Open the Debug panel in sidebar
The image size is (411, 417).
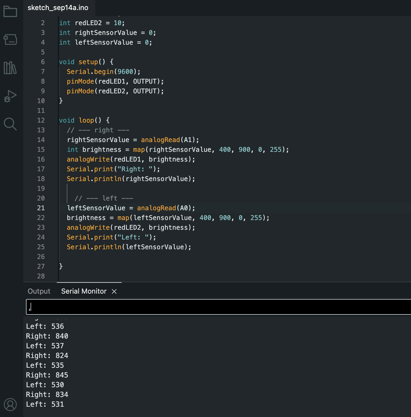click(10, 96)
